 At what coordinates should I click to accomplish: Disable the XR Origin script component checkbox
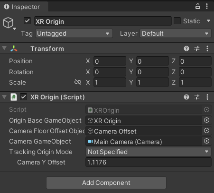(23, 97)
